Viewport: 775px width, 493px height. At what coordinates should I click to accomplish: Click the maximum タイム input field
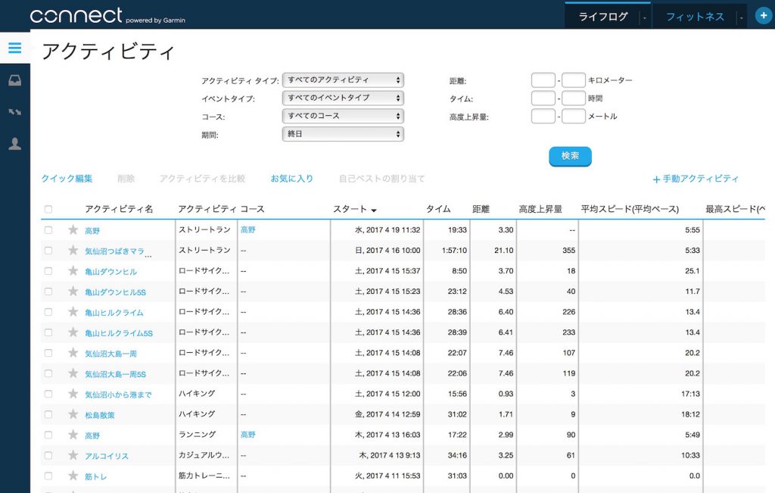(x=574, y=98)
